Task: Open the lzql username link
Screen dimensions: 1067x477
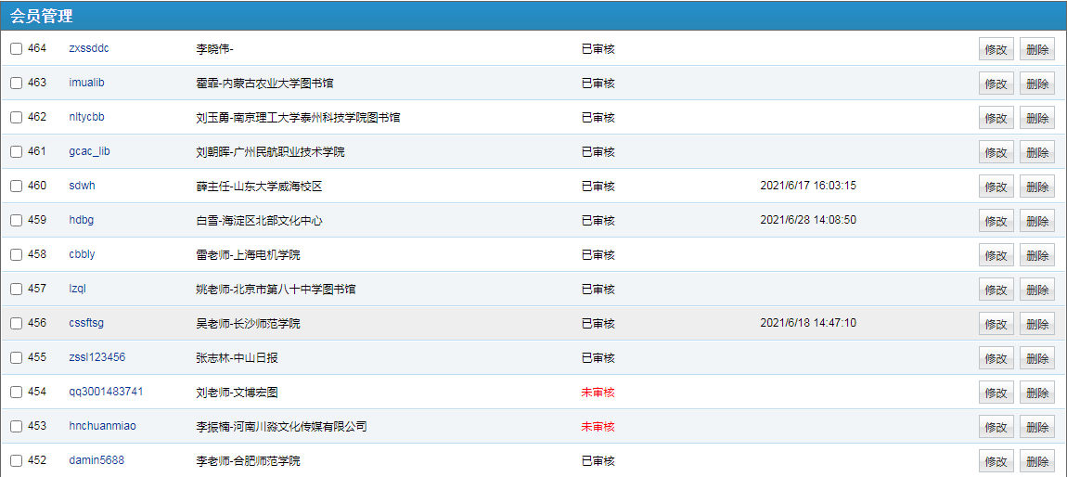Action: click(x=77, y=289)
